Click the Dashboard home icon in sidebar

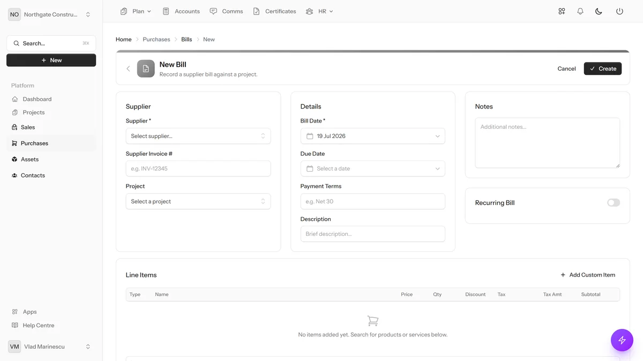coord(15,99)
